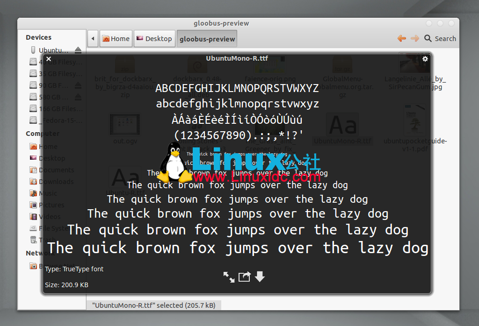
Task: Go back with orange left arrow
Action: 401,38
